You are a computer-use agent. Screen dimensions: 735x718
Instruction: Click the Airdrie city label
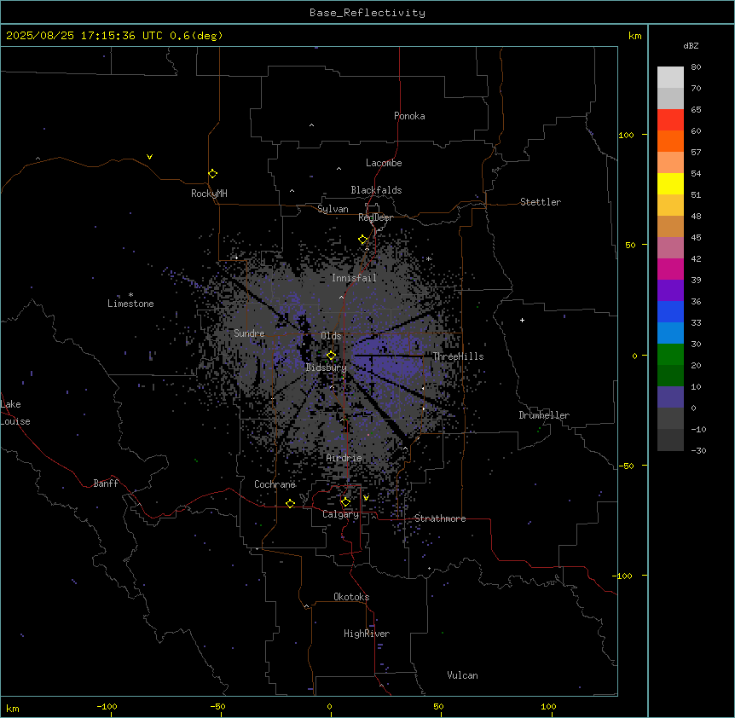point(344,458)
